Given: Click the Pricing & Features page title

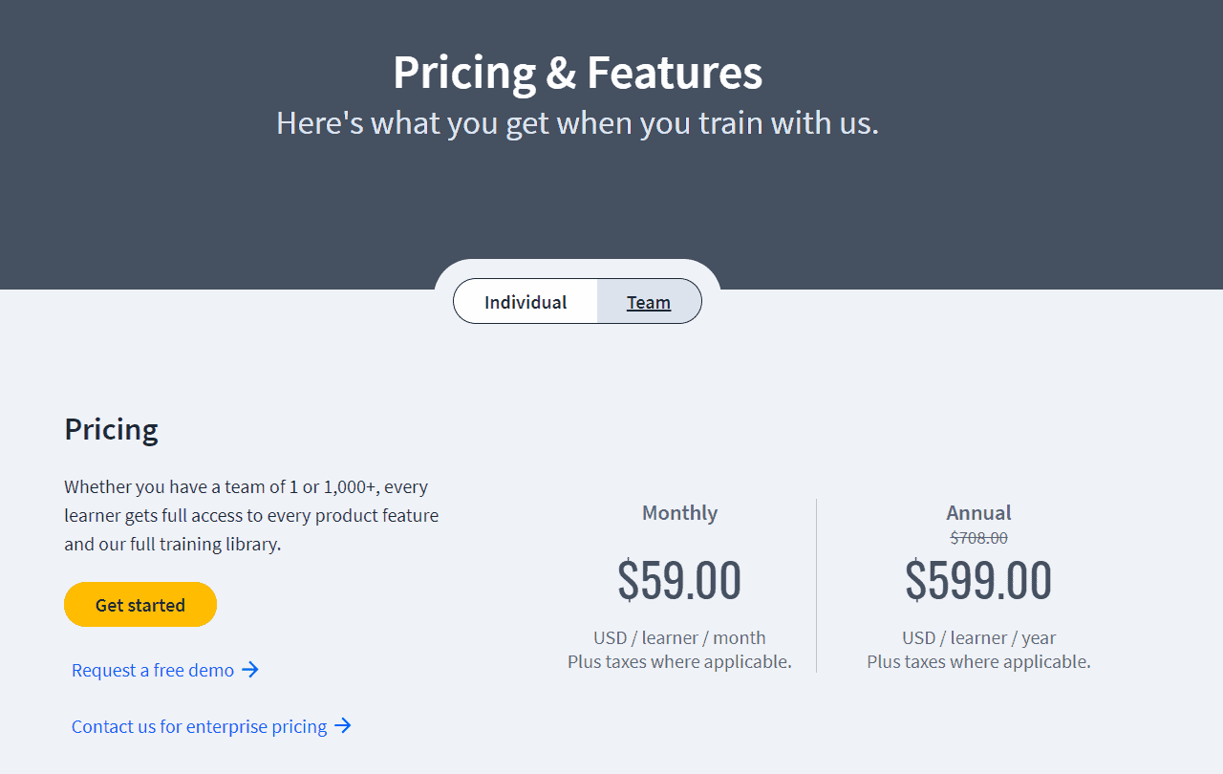Looking at the screenshot, I should (x=577, y=71).
